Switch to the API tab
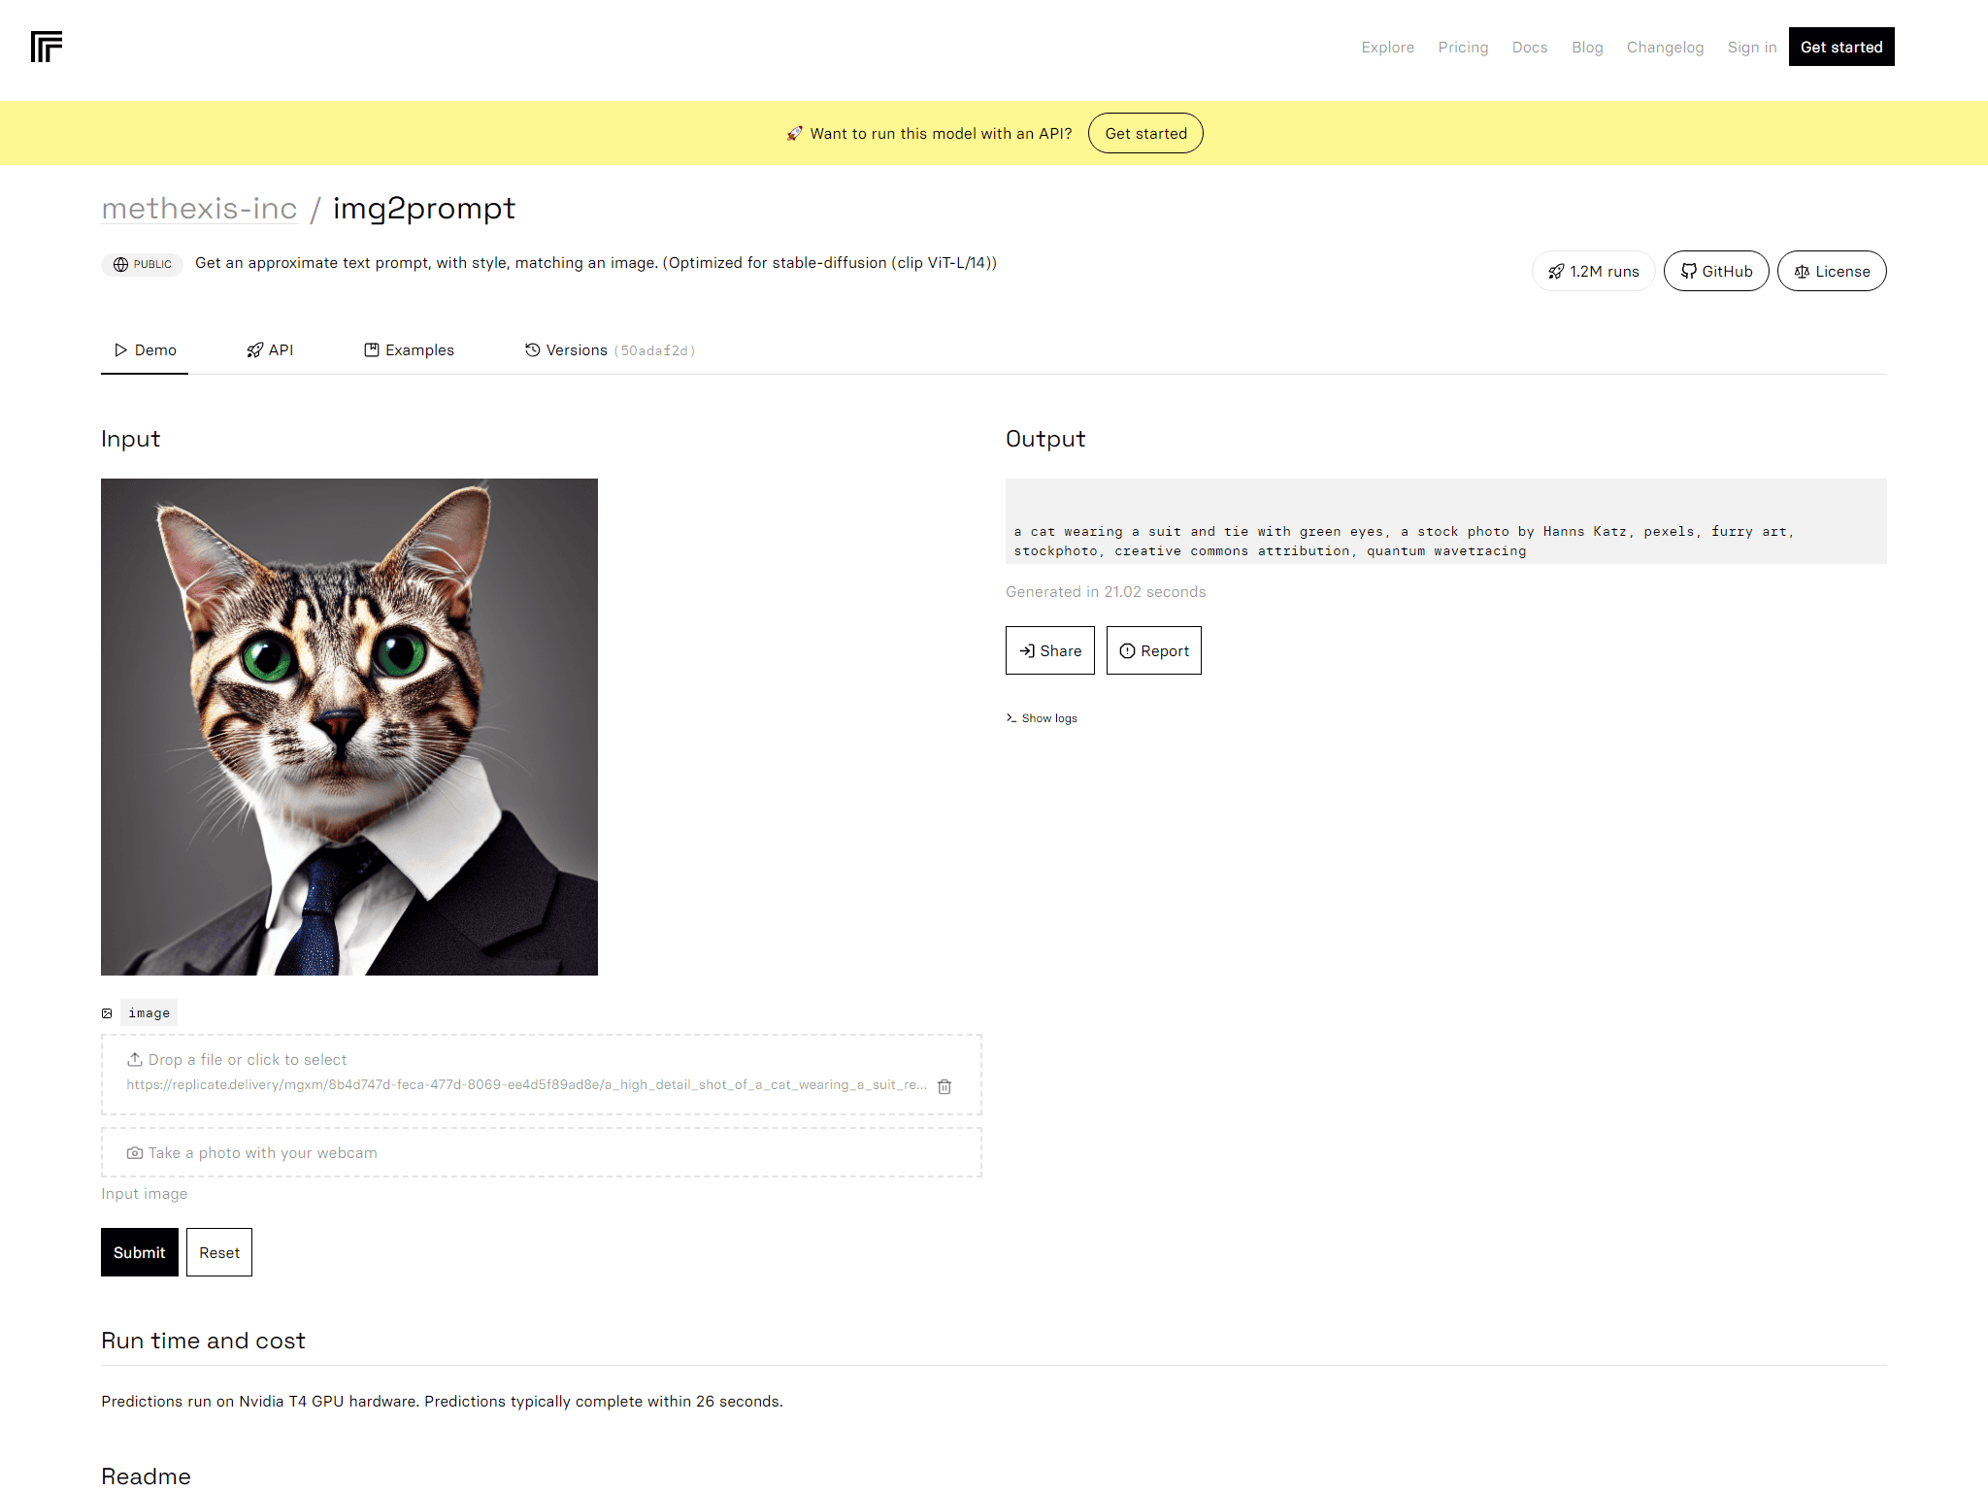Viewport: 1988px width, 1491px height. (x=270, y=349)
